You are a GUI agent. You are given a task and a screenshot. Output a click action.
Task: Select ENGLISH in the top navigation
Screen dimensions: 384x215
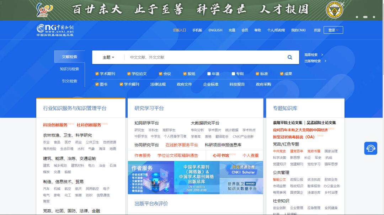(215, 30)
